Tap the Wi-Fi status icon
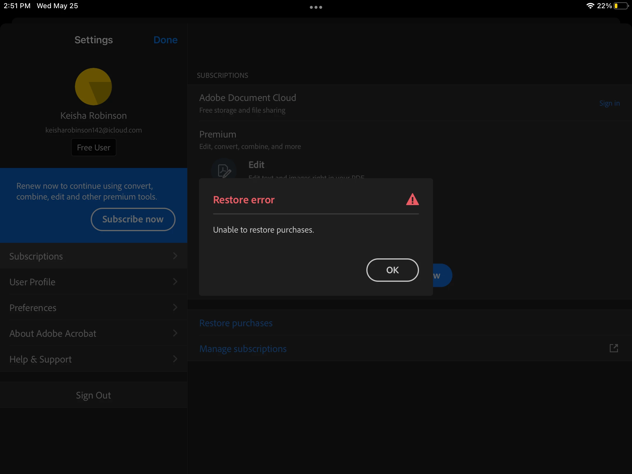This screenshot has height=474, width=632. click(x=590, y=6)
